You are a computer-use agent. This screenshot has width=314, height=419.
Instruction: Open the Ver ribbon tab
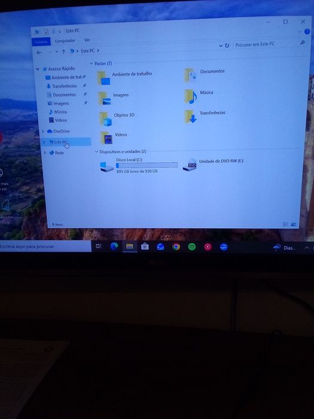point(87,40)
